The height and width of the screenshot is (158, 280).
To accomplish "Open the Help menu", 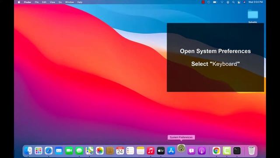I will coord(80,2).
